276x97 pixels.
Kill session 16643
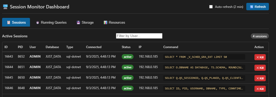[x=260, y=57]
